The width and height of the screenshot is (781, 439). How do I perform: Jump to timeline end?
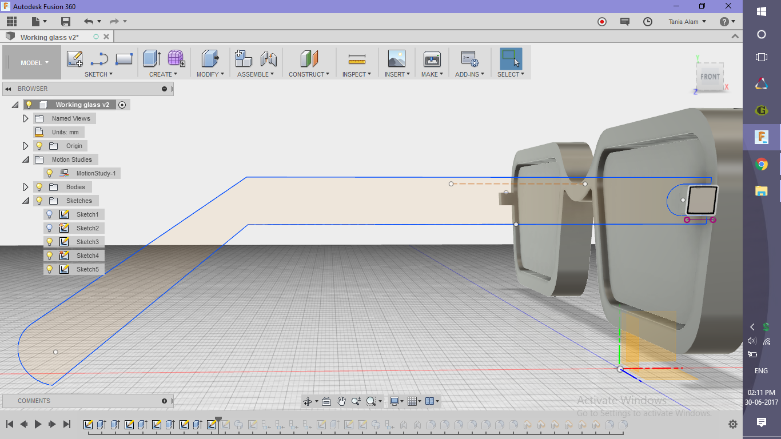(x=66, y=424)
